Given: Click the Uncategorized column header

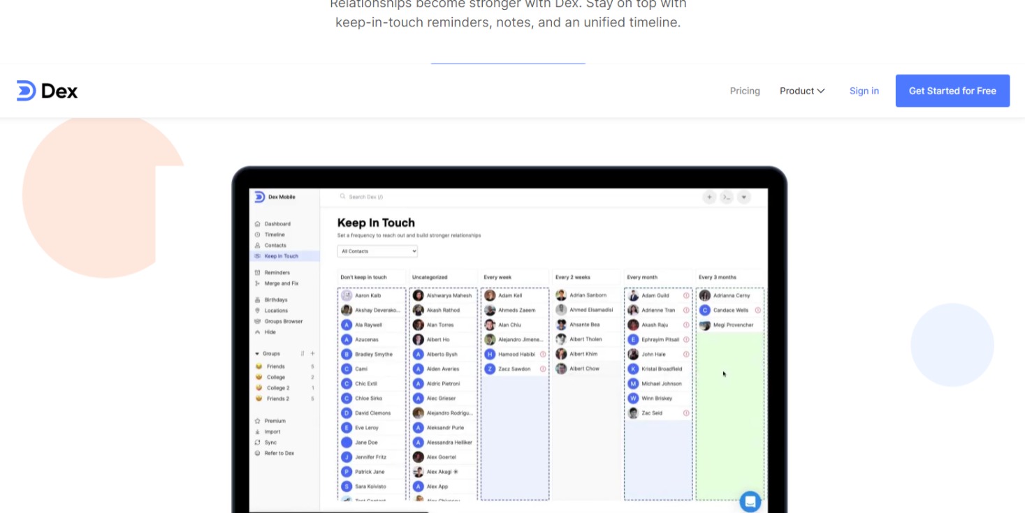Looking at the screenshot, I should coord(430,277).
